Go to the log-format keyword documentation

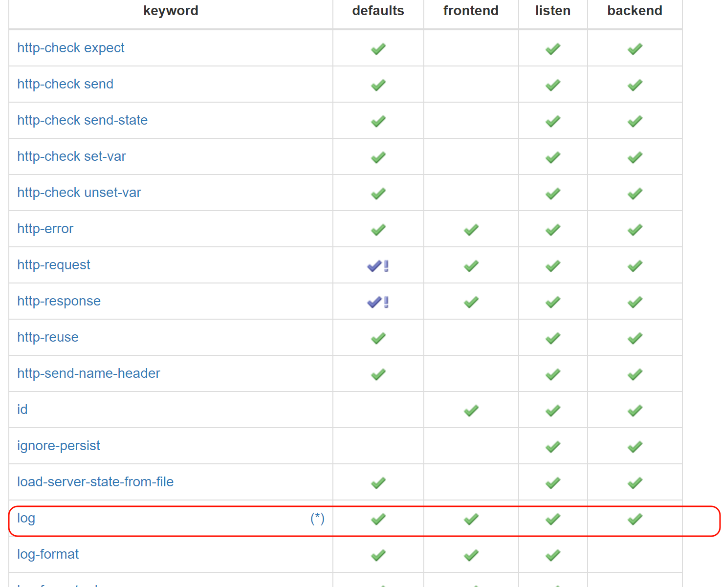tap(48, 554)
